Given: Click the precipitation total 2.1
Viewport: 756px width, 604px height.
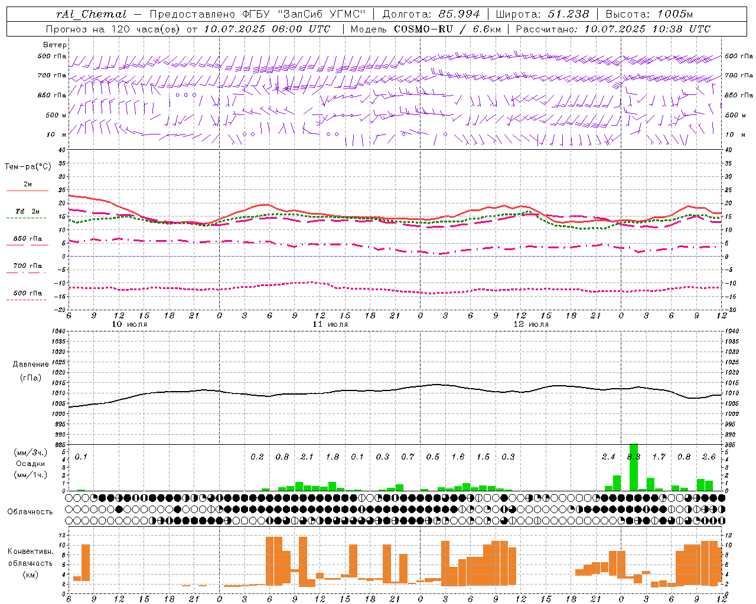Looking at the screenshot, I should 307,457.
